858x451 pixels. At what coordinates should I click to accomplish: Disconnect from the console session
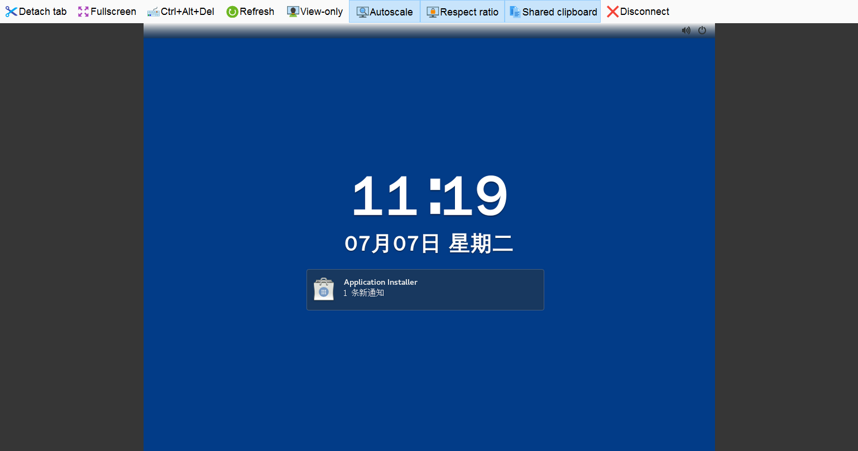point(638,11)
